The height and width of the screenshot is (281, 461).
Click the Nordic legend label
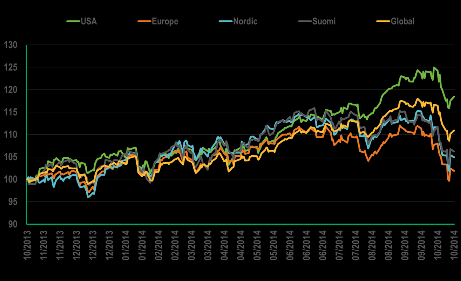coord(245,21)
